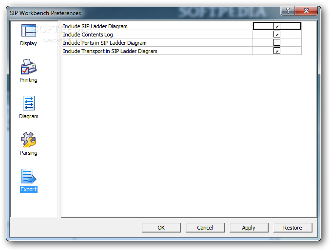Select 'Include Transport in SIP Ladder Diagram' text
This screenshot has width=331, height=251.
coord(110,51)
